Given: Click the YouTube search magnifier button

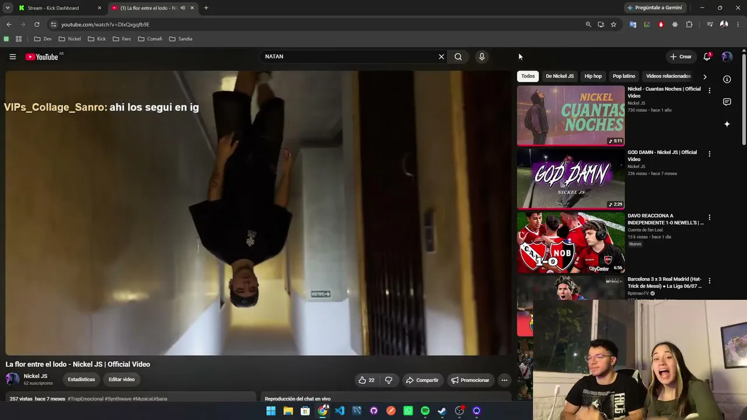Looking at the screenshot, I should [458, 57].
